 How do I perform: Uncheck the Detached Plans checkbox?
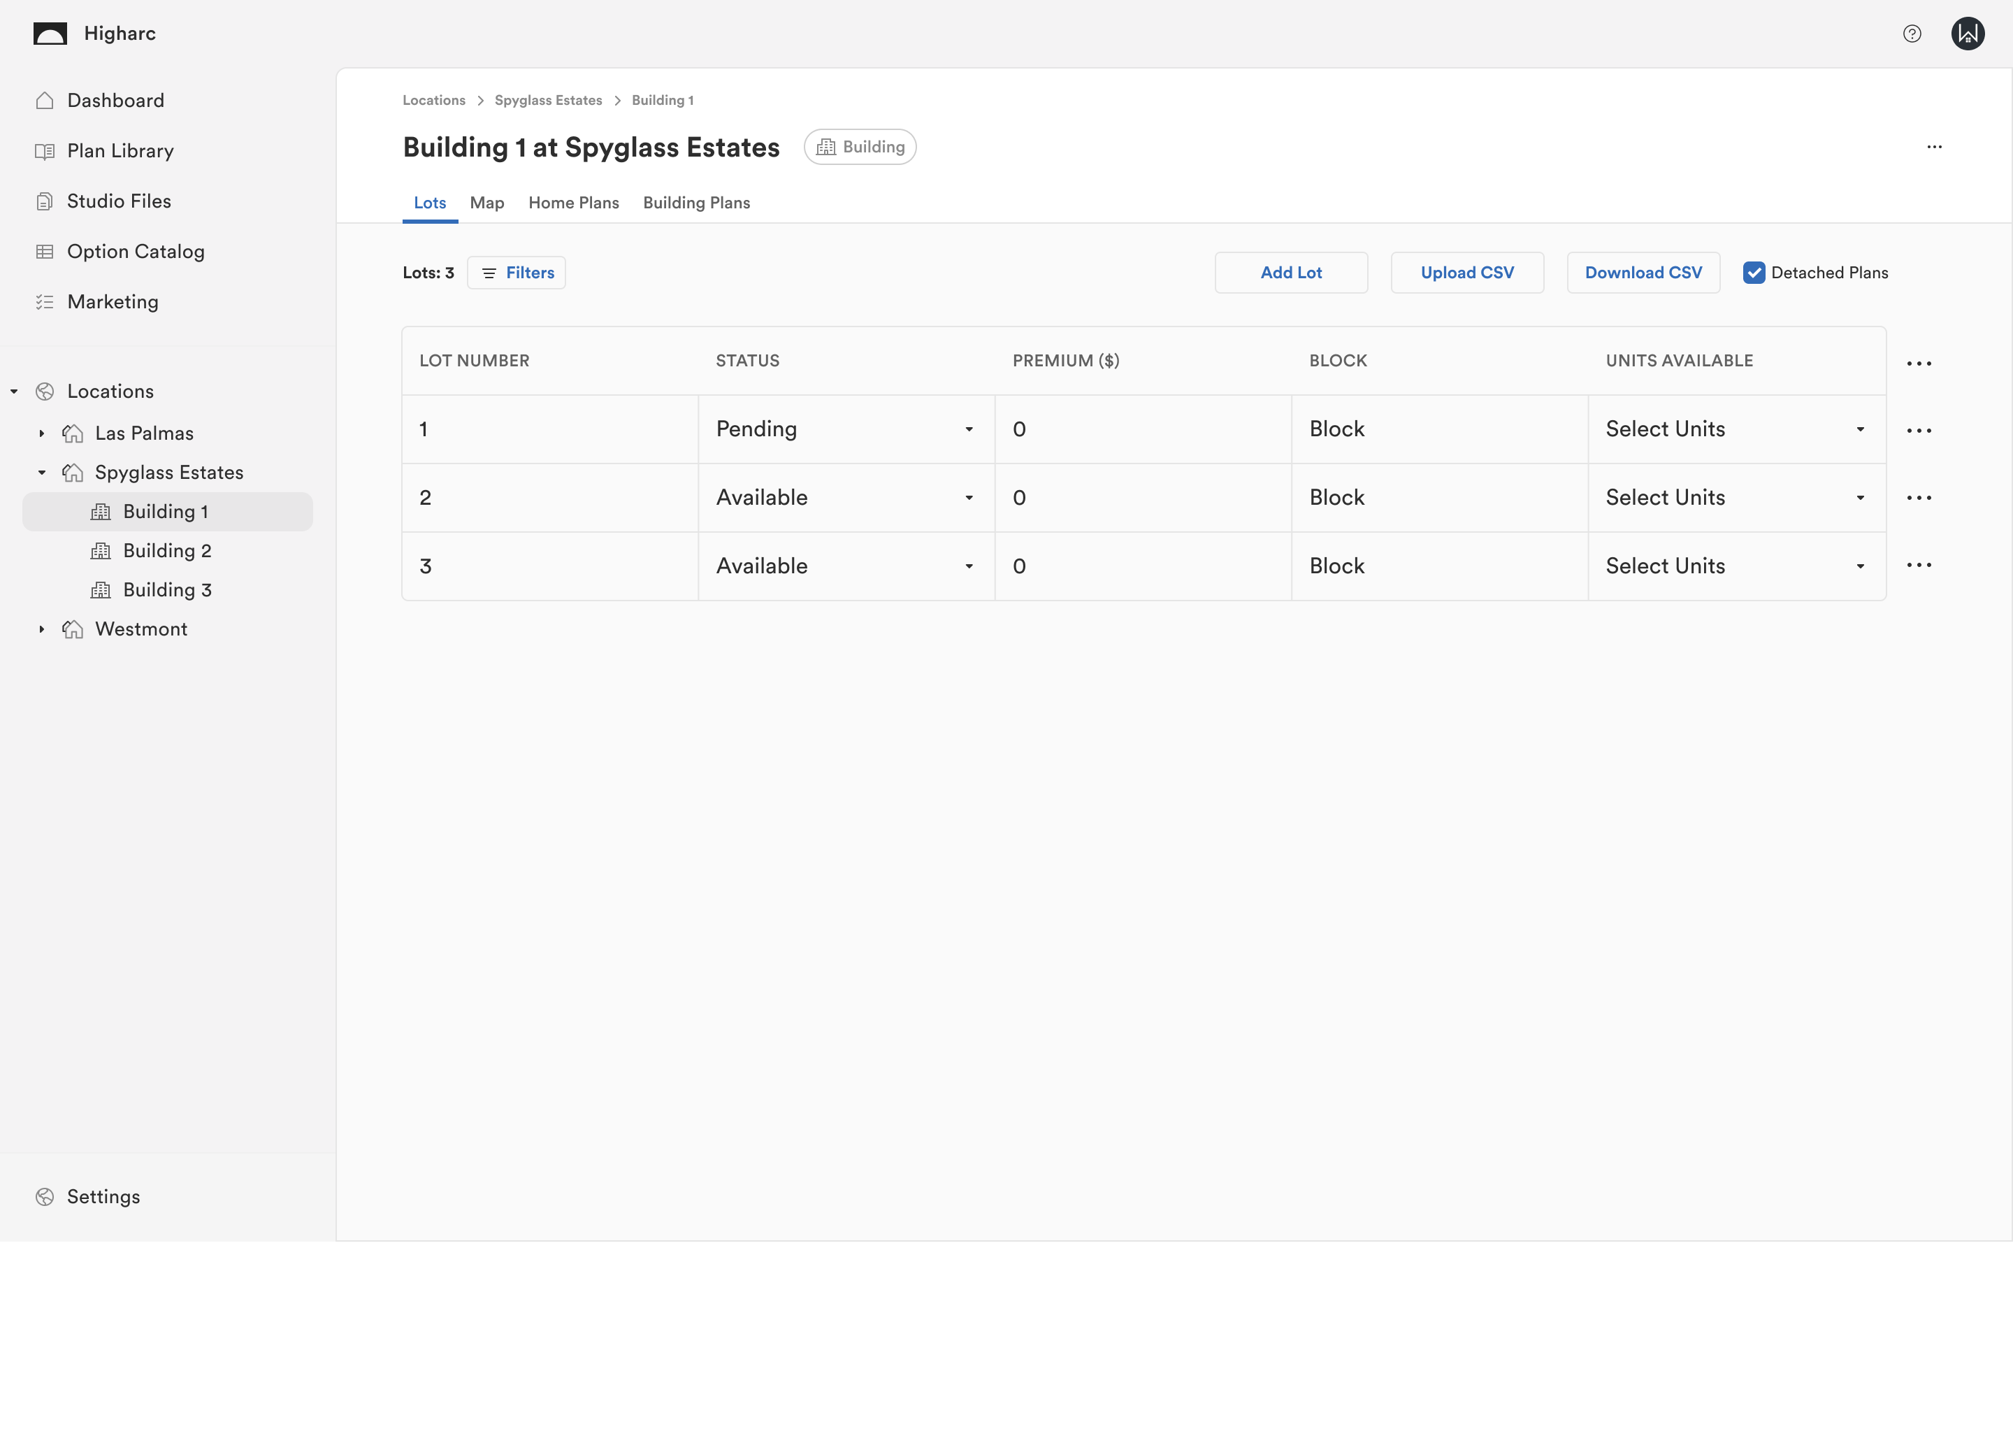(1753, 273)
